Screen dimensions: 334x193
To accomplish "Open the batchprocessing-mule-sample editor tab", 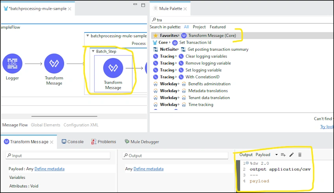I will click(38, 9).
